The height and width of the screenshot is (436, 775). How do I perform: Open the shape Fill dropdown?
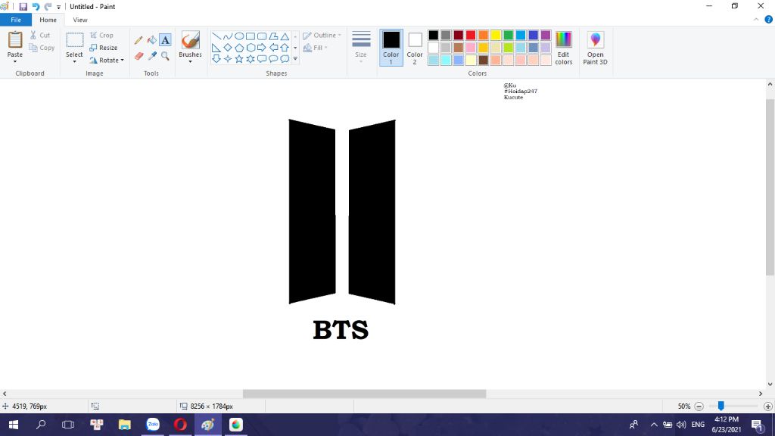pyautogui.click(x=316, y=48)
